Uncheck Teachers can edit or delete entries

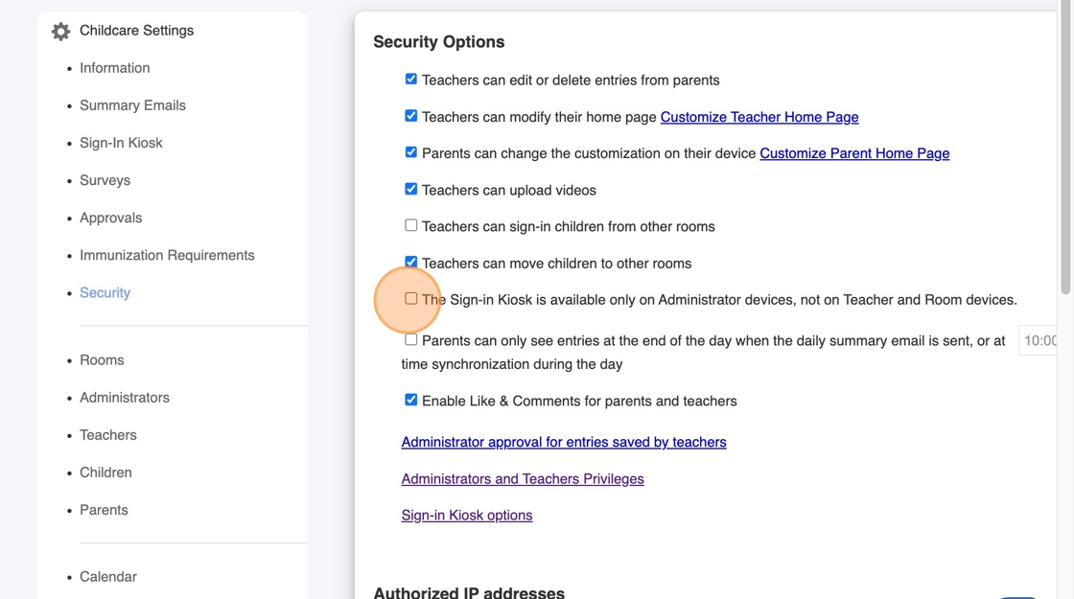[x=411, y=80]
